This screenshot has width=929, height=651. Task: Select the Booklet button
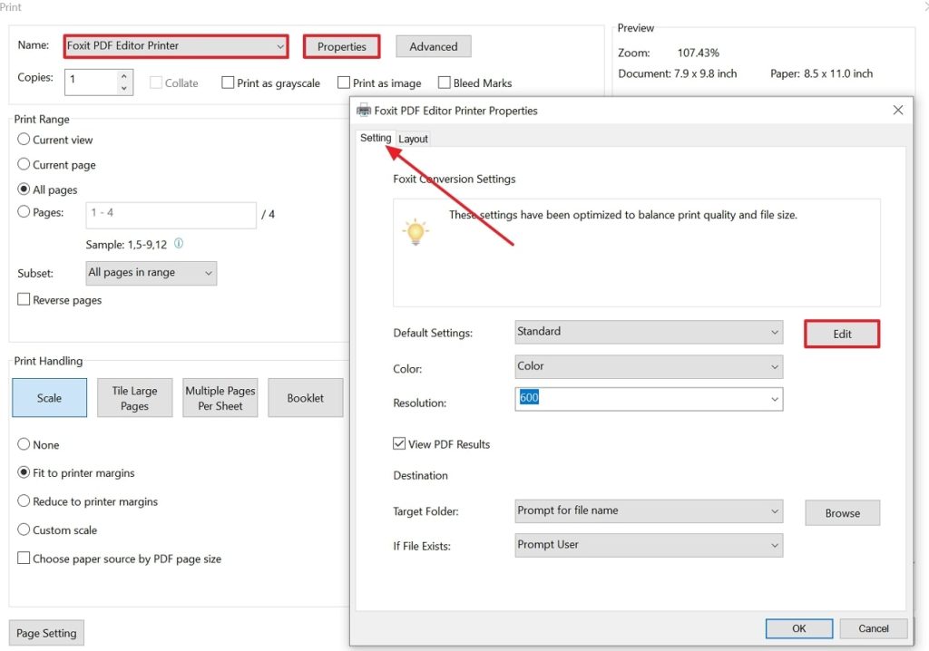[305, 398]
